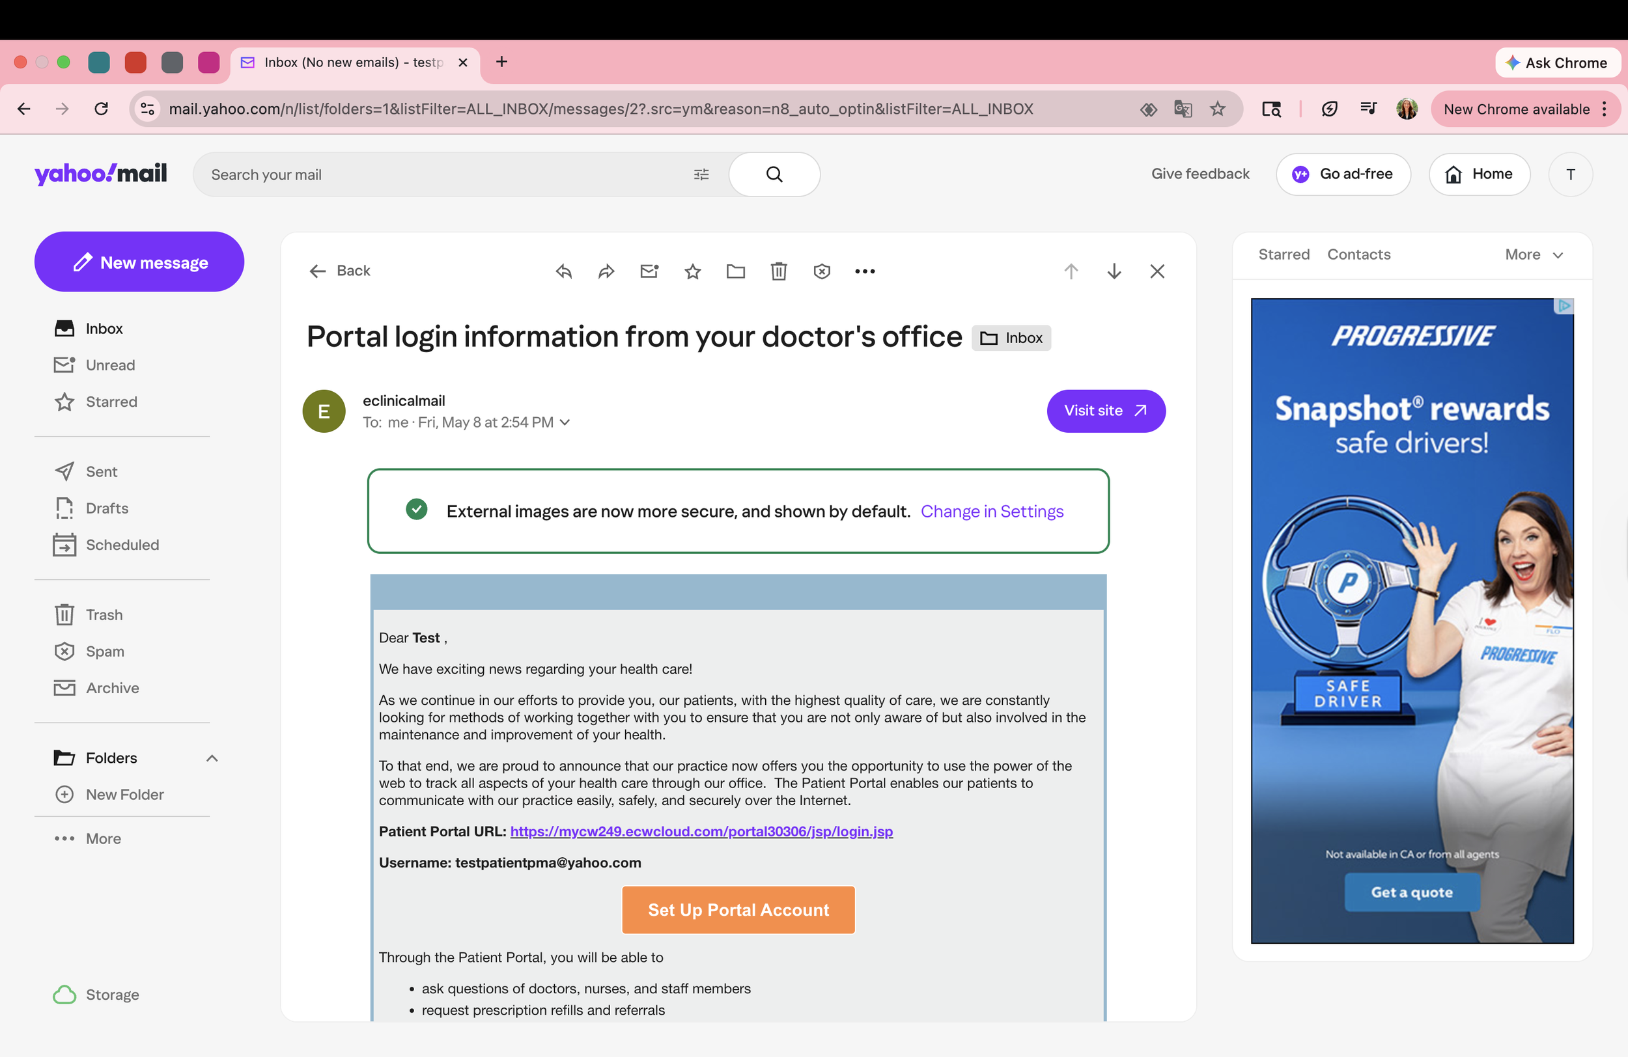Open the teal pinned tab
The image size is (1628, 1057).
[x=99, y=62]
